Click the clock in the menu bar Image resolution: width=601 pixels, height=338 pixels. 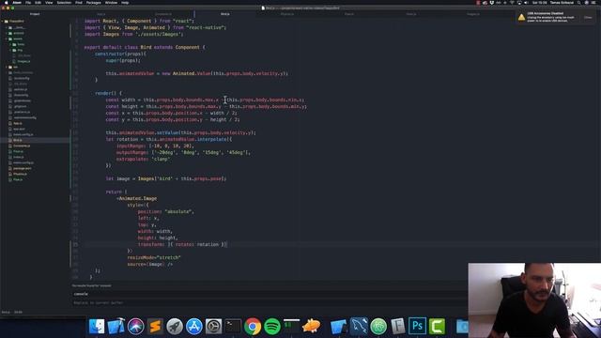[539, 3]
